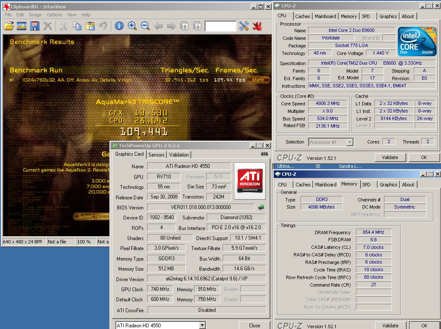Viewport: 441px width, 329px height.
Task: Click the GPU-Z camera screenshot icon
Action: coord(265,154)
